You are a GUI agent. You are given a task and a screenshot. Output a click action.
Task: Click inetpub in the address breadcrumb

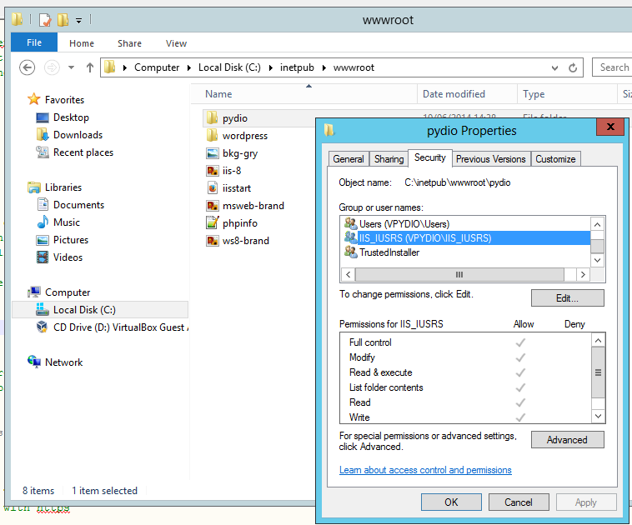click(297, 67)
